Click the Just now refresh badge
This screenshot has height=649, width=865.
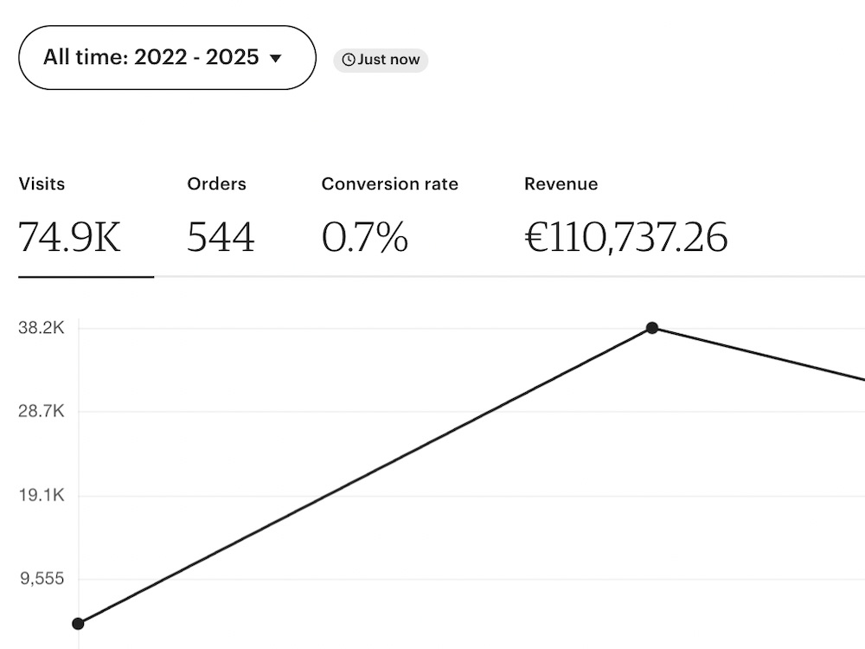(x=381, y=60)
